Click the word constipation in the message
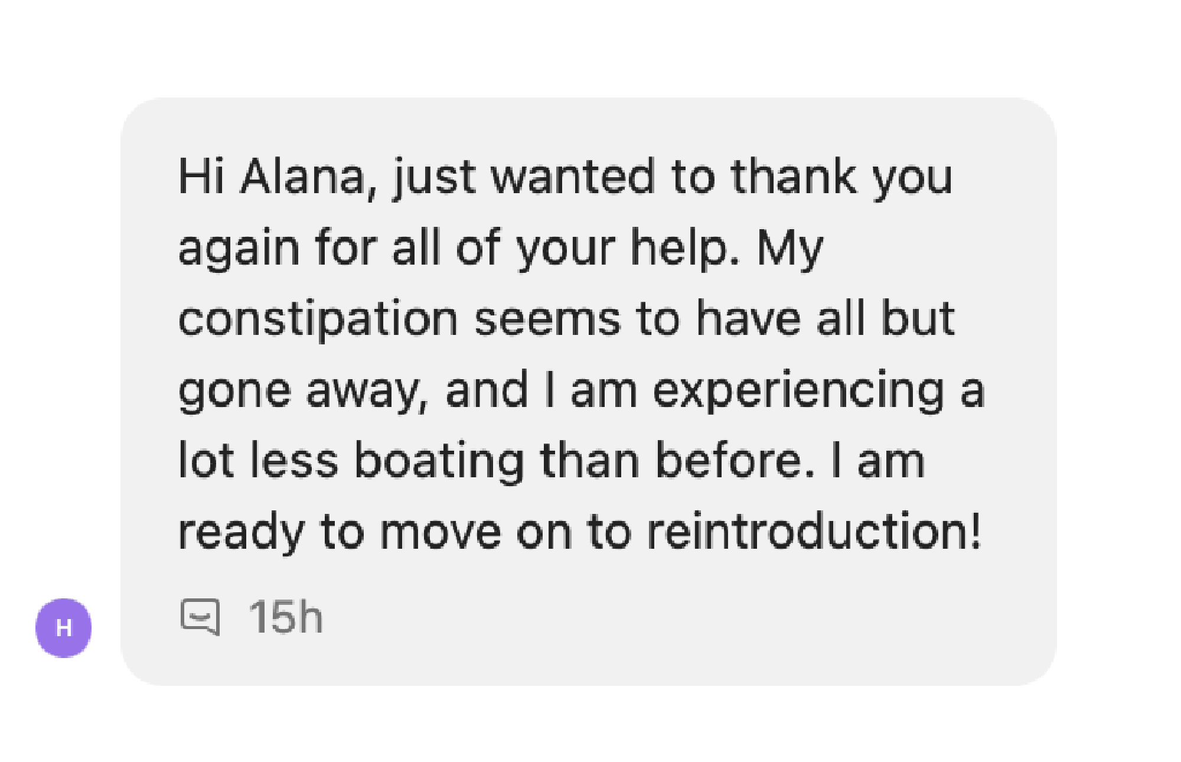1181x762 pixels. tap(318, 319)
